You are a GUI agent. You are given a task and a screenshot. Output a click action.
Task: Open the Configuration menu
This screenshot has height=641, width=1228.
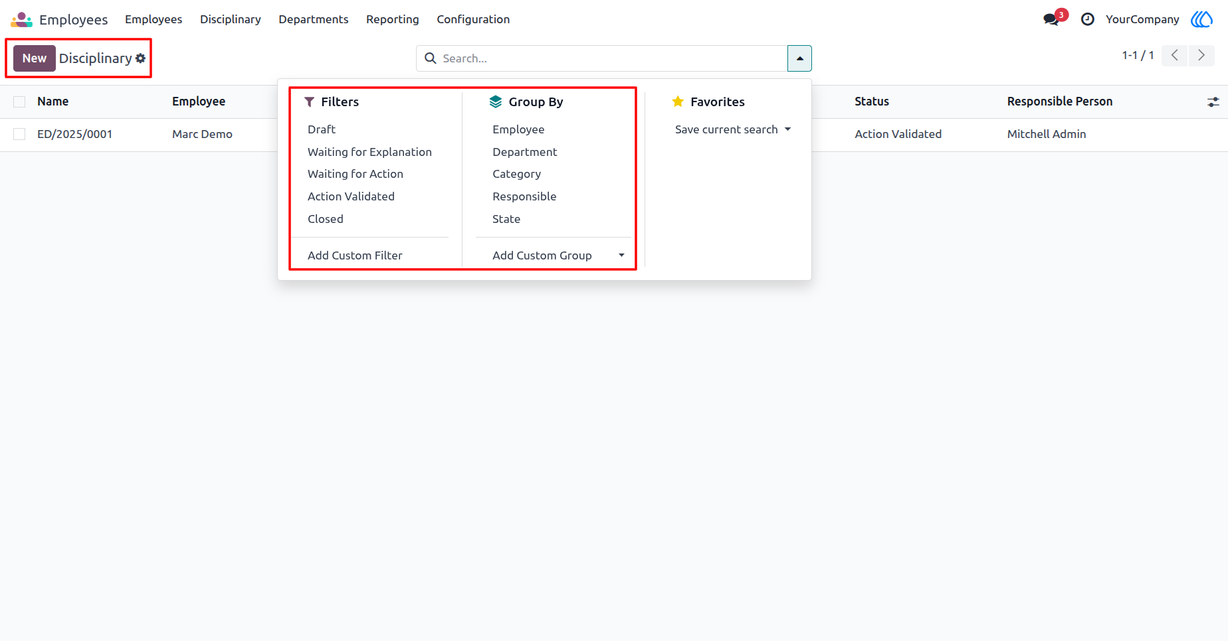[x=473, y=19]
